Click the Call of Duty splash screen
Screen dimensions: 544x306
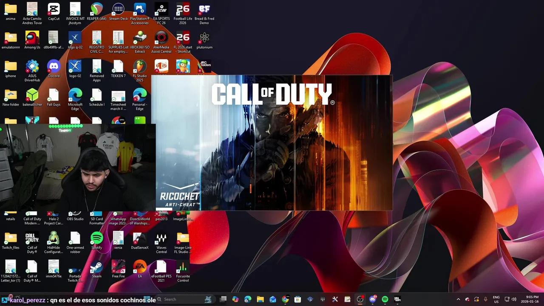[272, 143]
